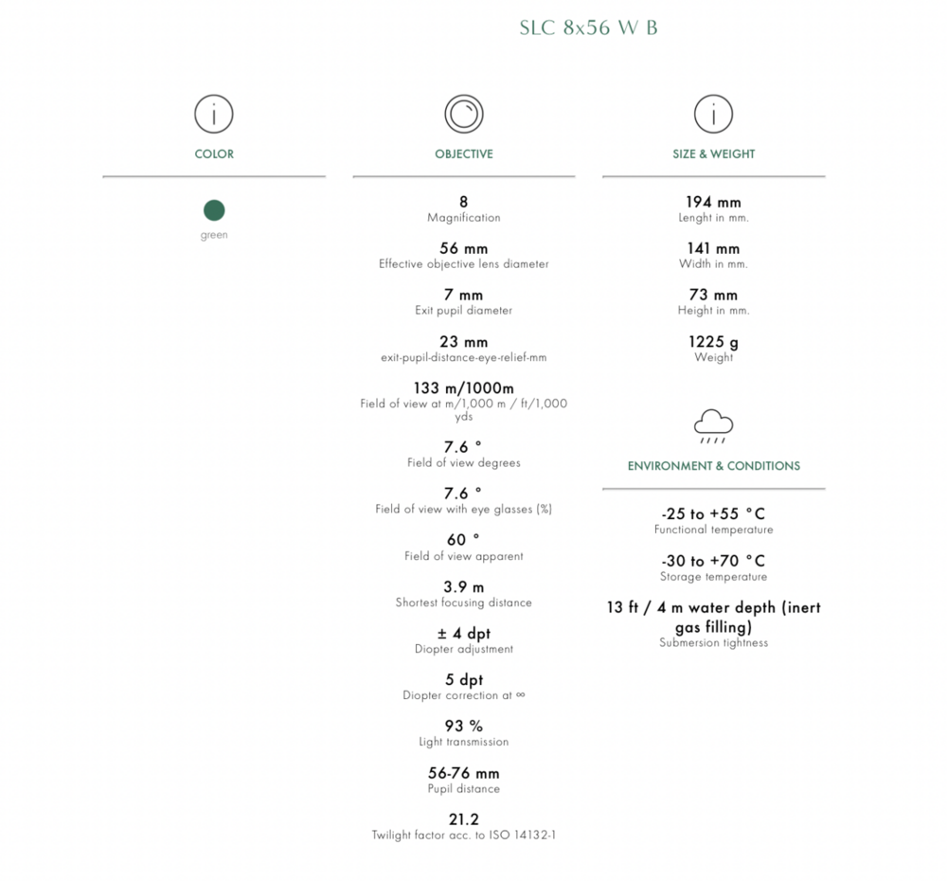This screenshot has width=947, height=881.
Task: Click the -25 to +55 °C functional temperature
Action: tap(713, 514)
